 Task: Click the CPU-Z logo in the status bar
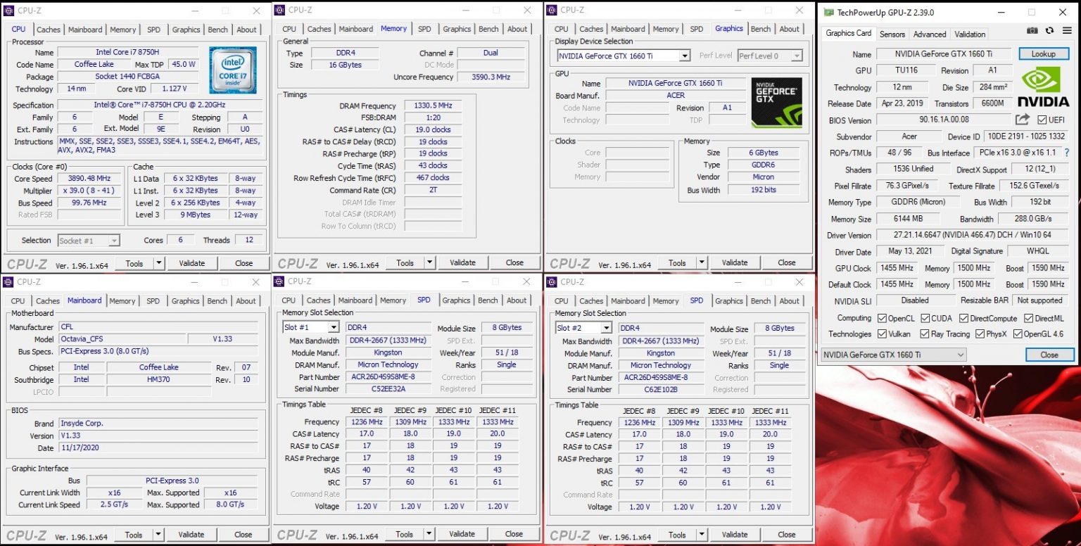coord(27,263)
